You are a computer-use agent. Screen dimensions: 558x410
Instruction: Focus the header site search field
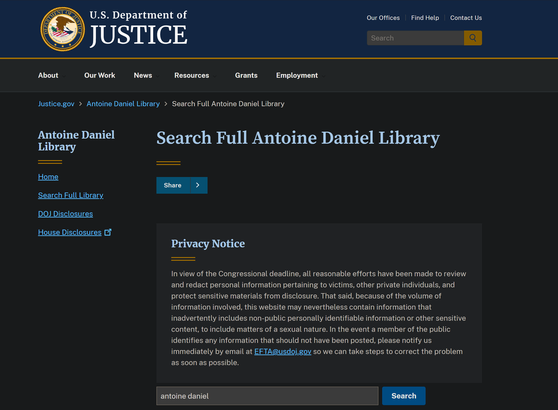pos(415,38)
